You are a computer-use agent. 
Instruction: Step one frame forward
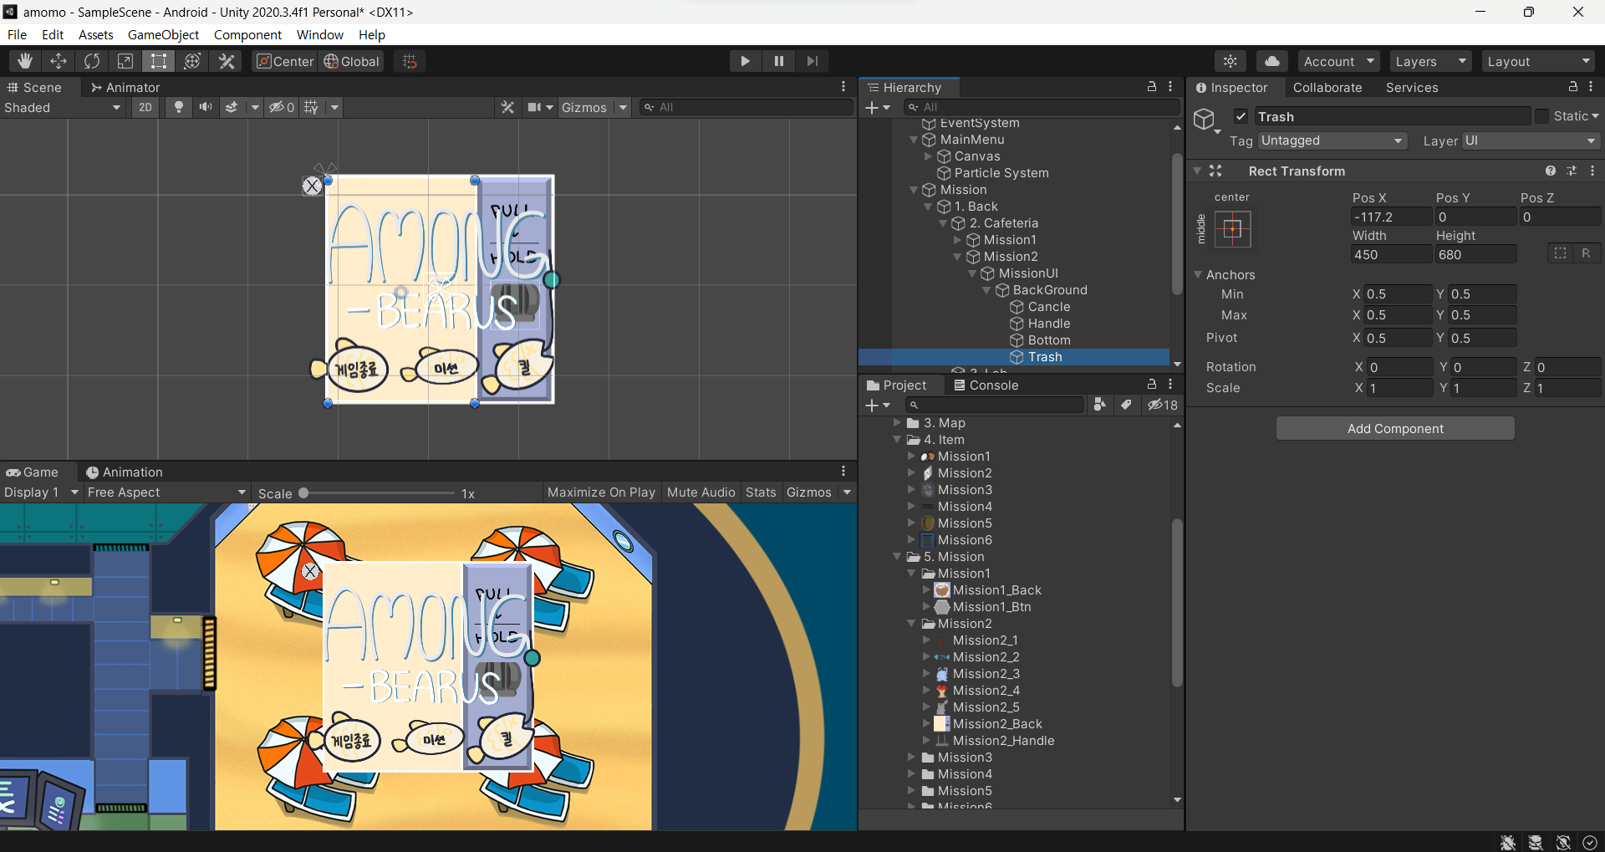tap(812, 61)
